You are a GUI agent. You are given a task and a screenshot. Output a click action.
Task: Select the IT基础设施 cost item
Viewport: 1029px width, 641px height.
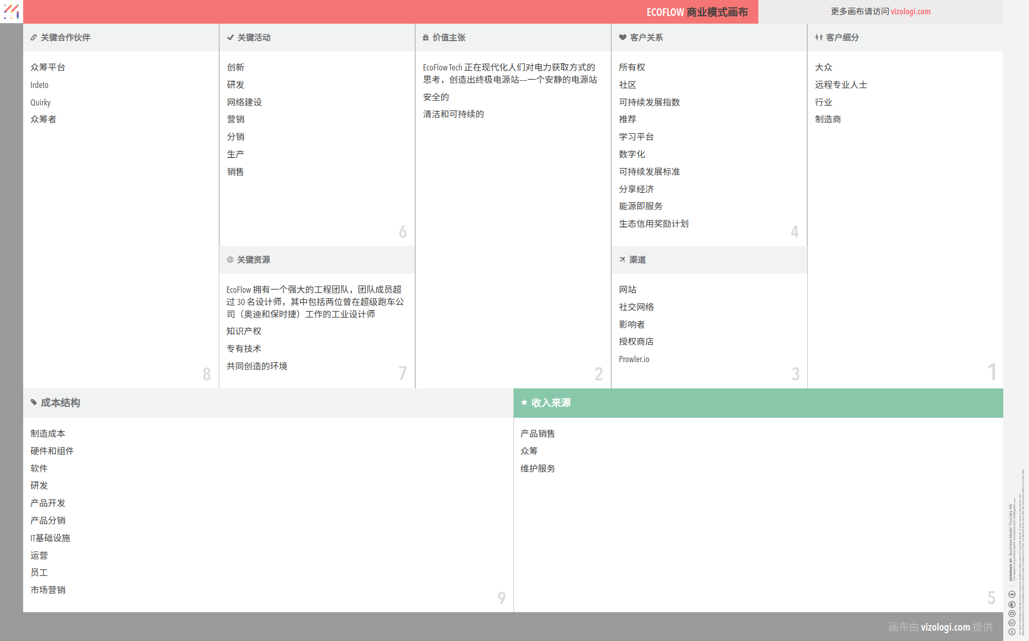50,538
